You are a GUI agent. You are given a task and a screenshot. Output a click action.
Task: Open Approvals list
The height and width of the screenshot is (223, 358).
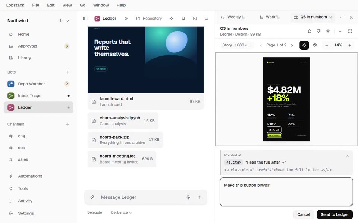tap(38, 46)
